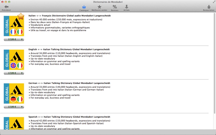Select the English-Italian dictionary cover thumbnail

point(14,60)
